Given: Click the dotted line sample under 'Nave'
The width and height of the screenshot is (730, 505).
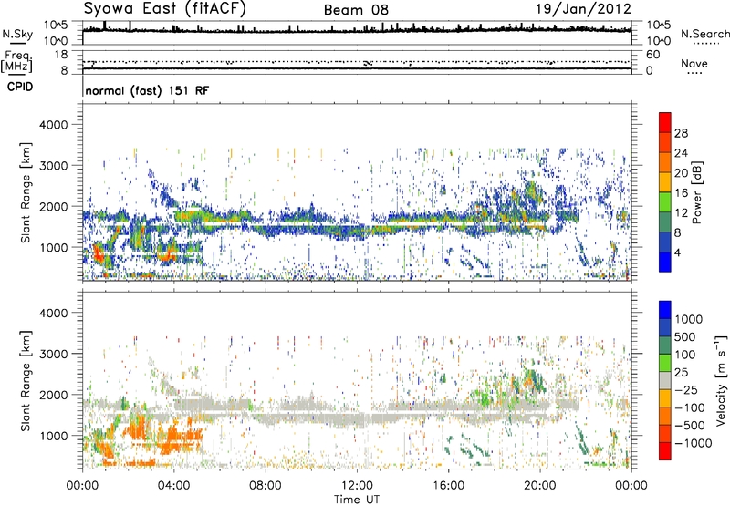Looking at the screenshot, I should (x=694, y=73).
